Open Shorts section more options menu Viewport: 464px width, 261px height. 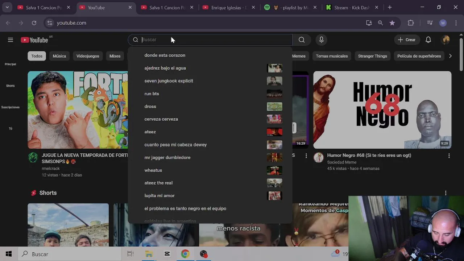click(x=446, y=193)
